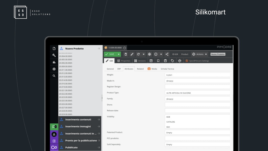Viewport: 268px width, 151px height.
Task: Expand the Inserimento contenuti panel
Action: pos(80,120)
